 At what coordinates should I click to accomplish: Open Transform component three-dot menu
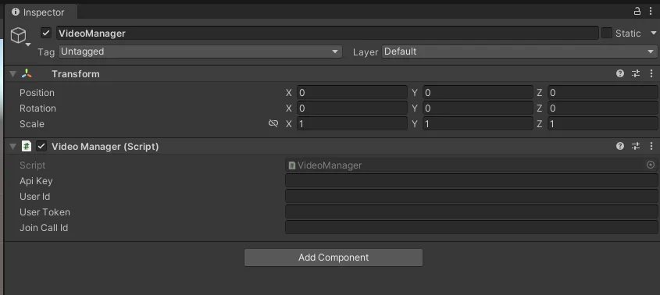(x=651, y=73)
